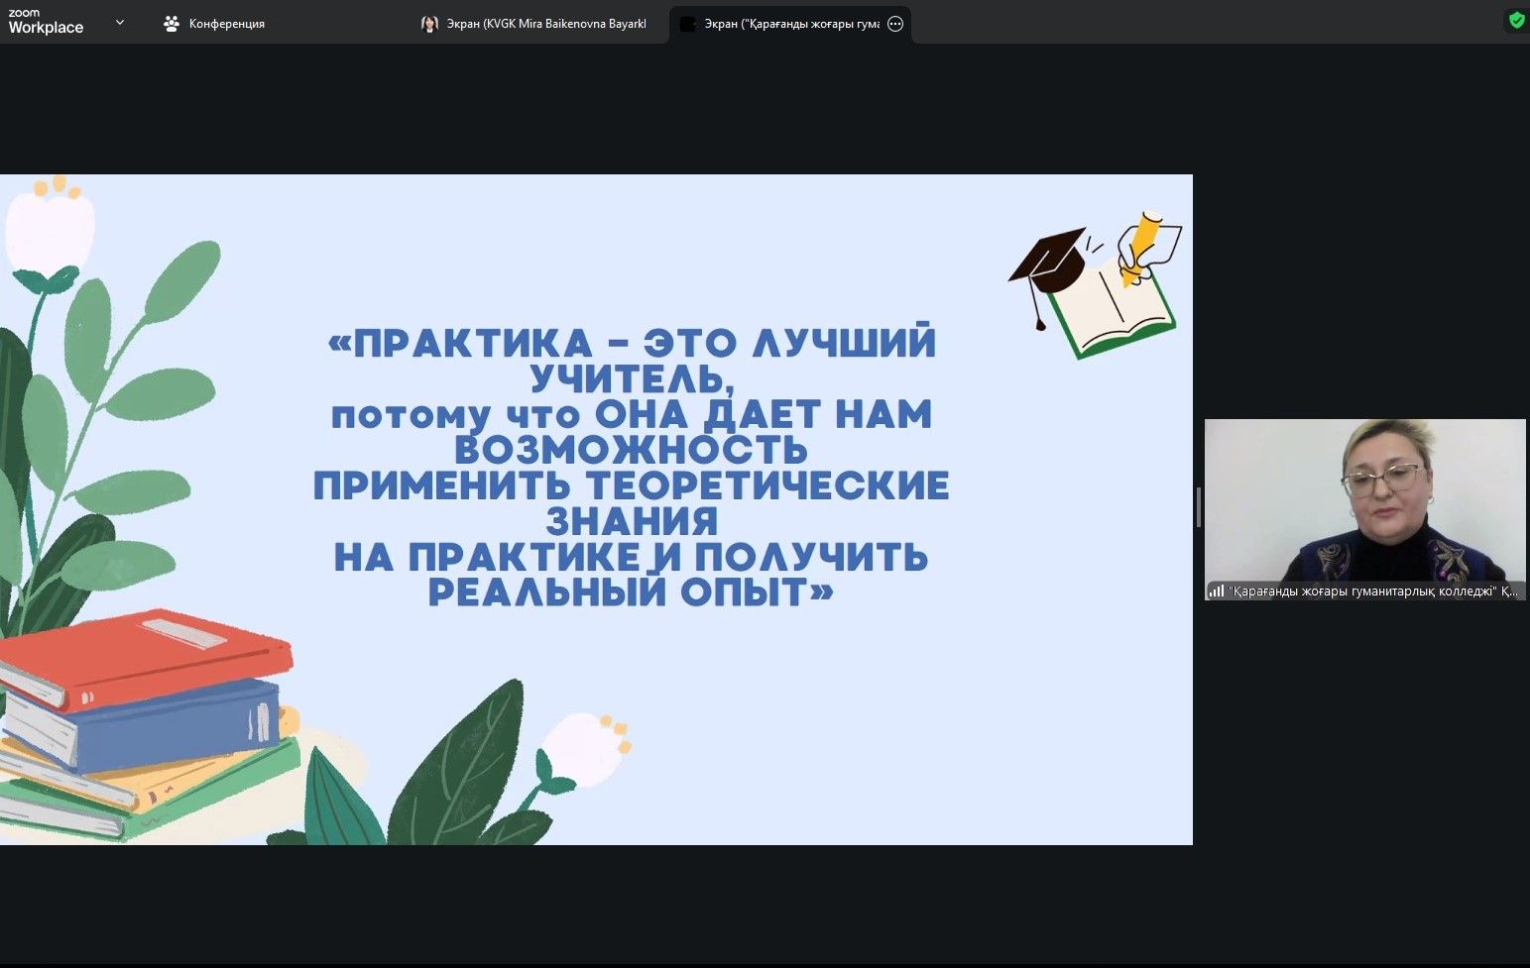Open the ellipsis more options on the active tab
1530x968 pixels.
(x=895, y=24)
